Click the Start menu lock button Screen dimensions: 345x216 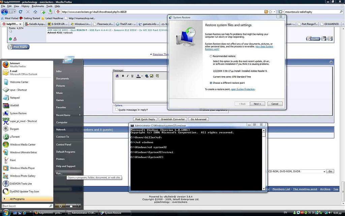(71, 206)
